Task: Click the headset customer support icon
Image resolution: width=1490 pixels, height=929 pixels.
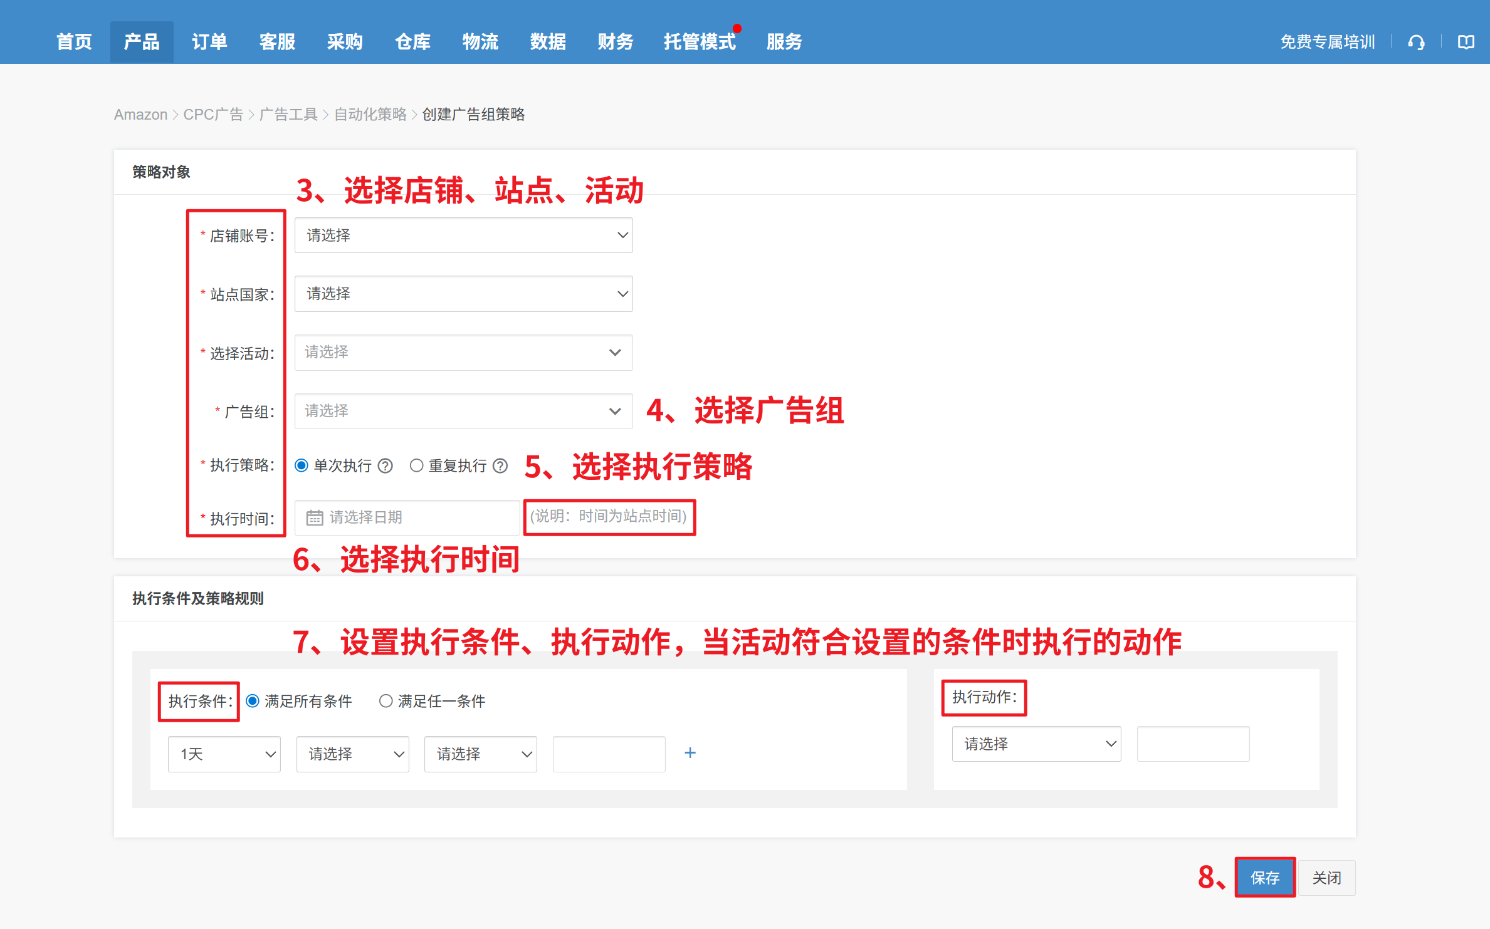Action: (1416, 42)
